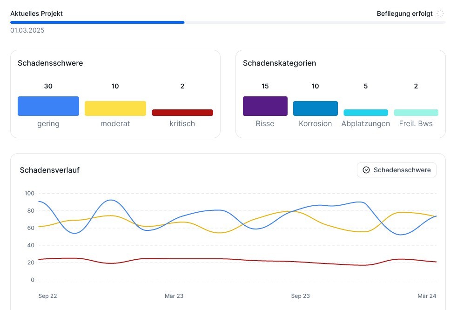Select the yellow moderat severity bar

pos(115,108)
